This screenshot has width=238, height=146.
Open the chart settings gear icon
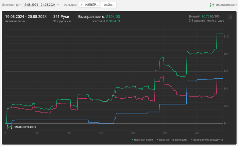230,17
